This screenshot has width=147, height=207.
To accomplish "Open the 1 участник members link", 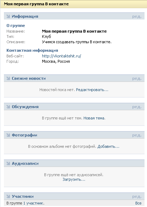I will pos(34,203).
